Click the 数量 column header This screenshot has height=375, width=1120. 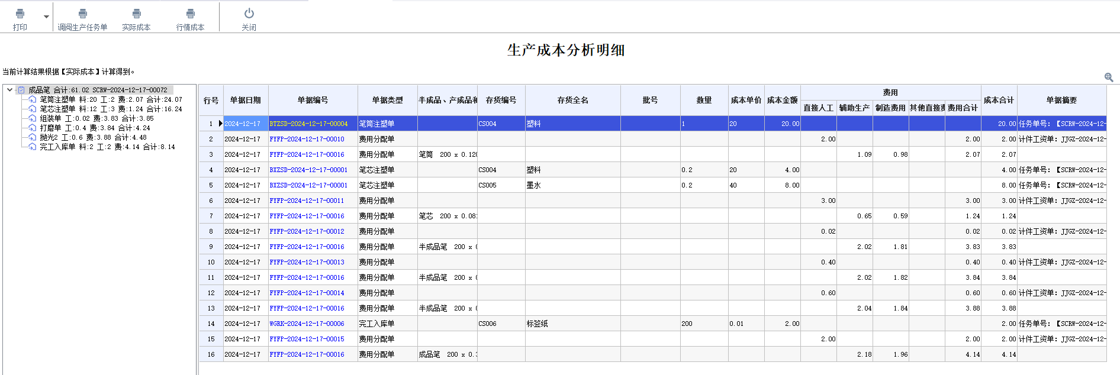(x=704, y=101)
